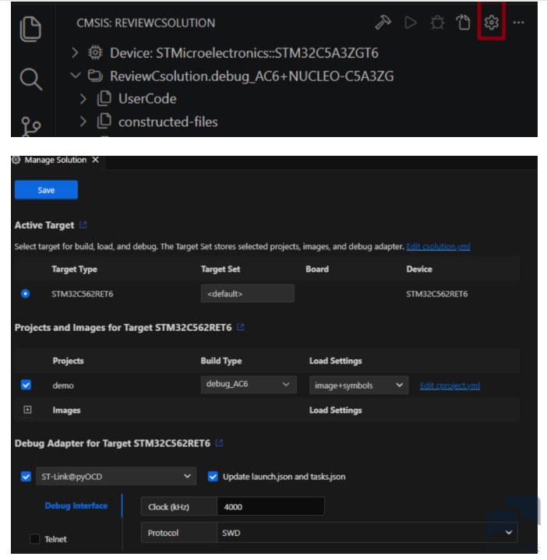Click the open csolution file icon in CMSIS toolbar

464,22
